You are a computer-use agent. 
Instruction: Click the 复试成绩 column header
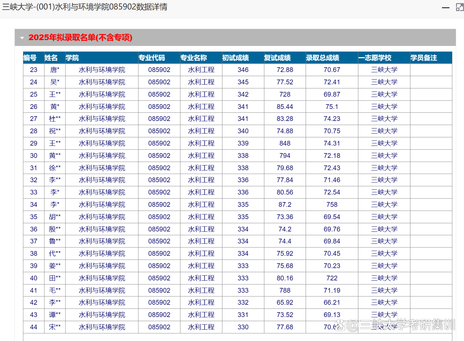point(278,57)
